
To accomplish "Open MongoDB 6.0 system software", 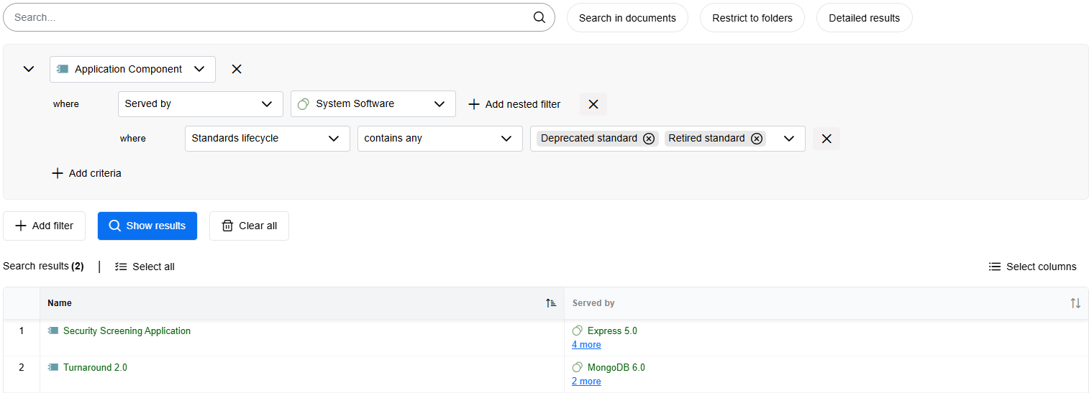I will [x=616, y=368].
